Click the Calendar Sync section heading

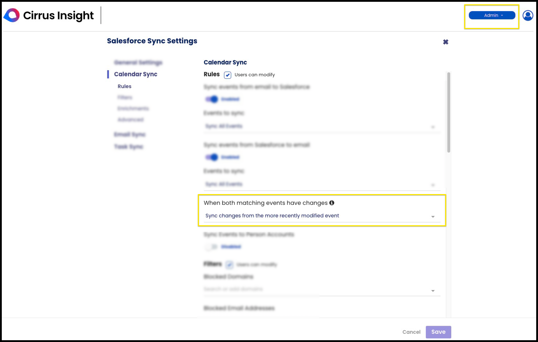tap(225, 62)
